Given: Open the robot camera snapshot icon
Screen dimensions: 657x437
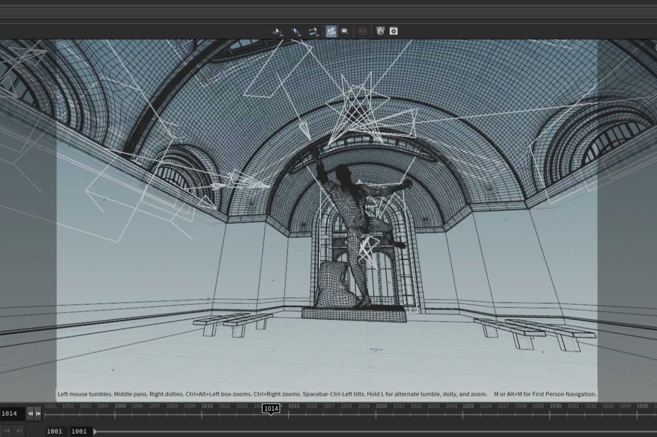Looking at the screenshot, I should (380, 31).
